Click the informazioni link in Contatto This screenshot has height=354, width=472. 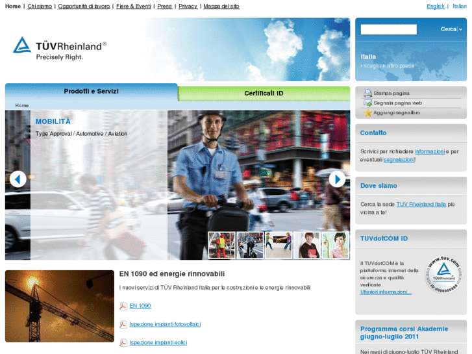[x=430, y=151]
